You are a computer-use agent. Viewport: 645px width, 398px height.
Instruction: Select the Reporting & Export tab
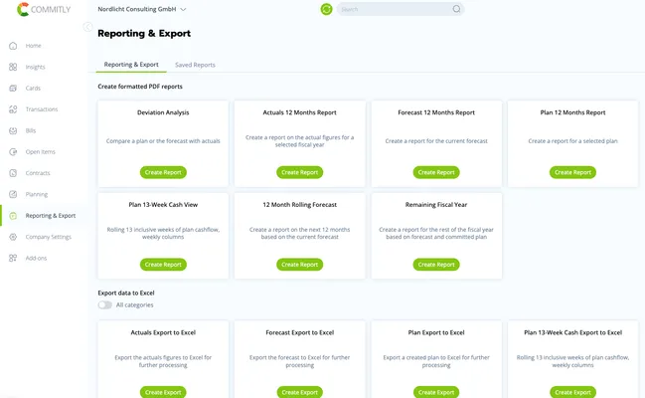pos(131,65)
